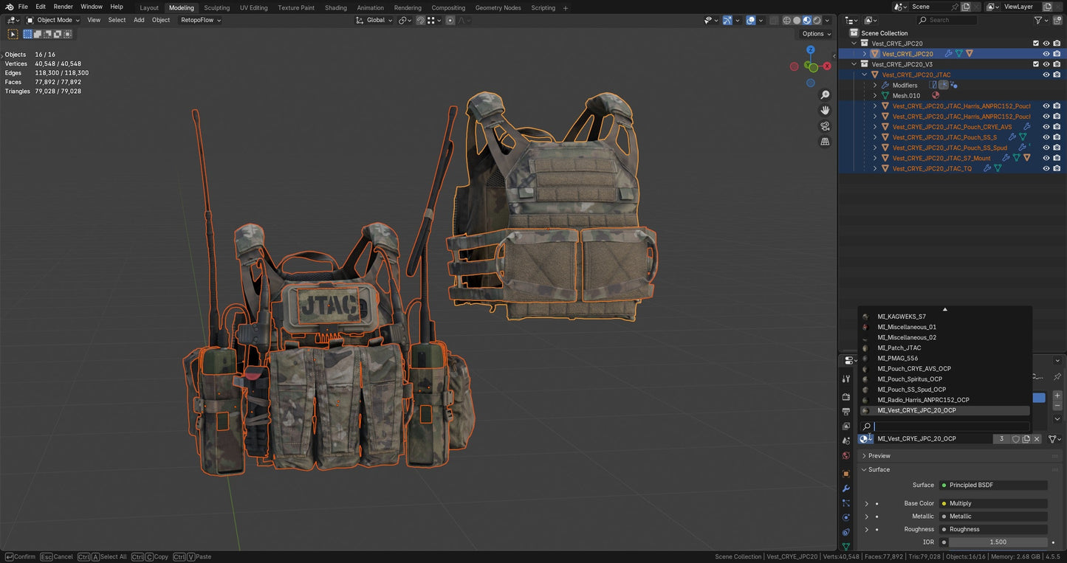
Task: Open the Render menu
Action: [64, 6]
